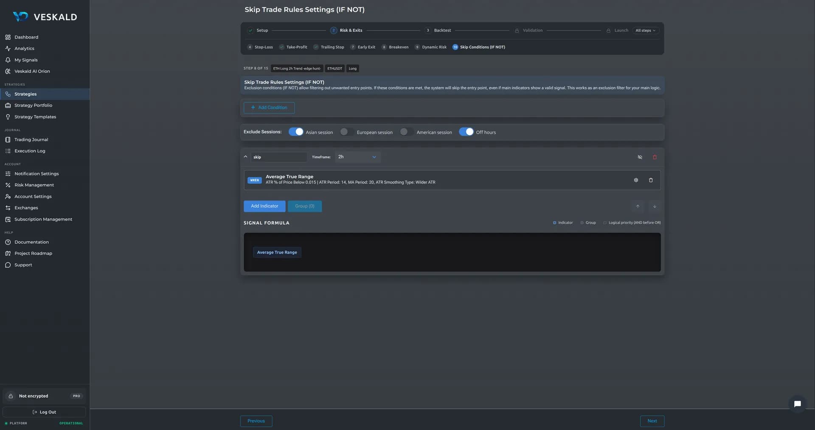The image size is (815, 430).
Task: Click the PRO badge
Action: (76, 396)
